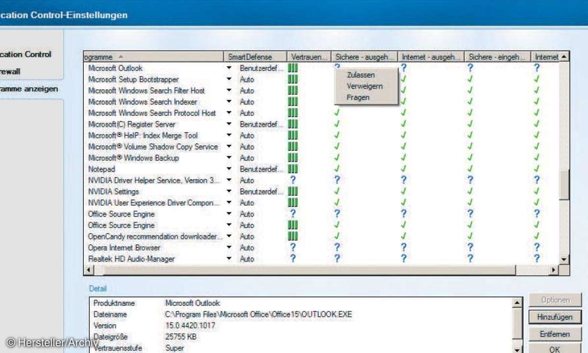The width and height of the screenshot is (588, 353).
Task: Click trust level bars for Microsoft Volume Shadow Copy Service
Action: click(293, 147)
